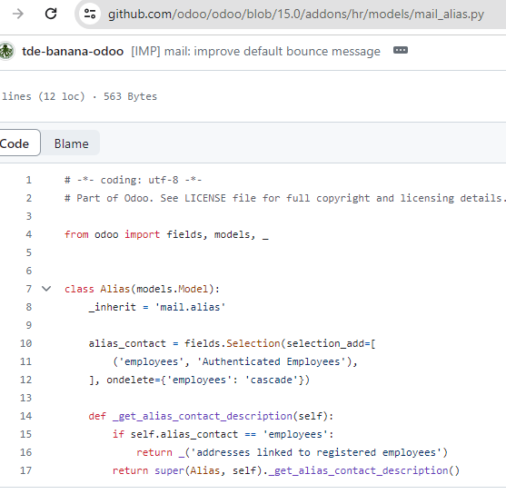Click the browser forward arrow

click(x=18, y=14)
